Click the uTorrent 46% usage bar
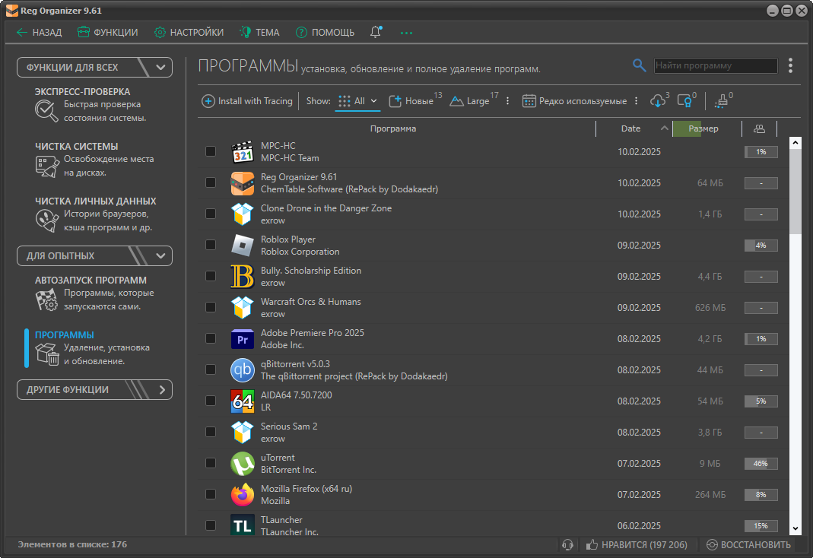 (x=761, y=464)
